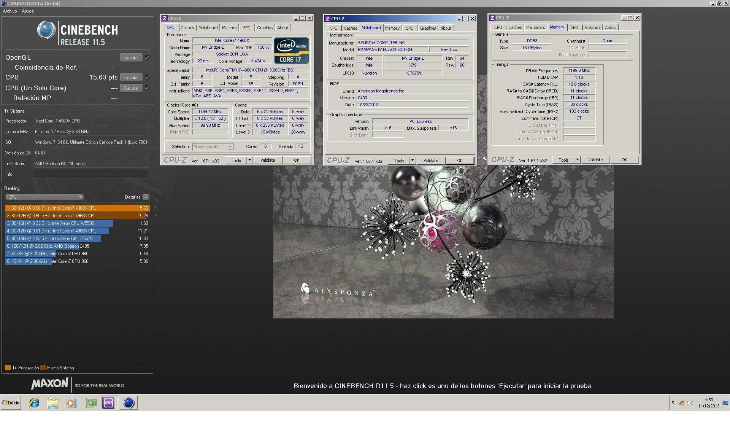The image size is (730, 439).
Task: Click the DRAM Frequency 1199.8 MHz value
Action: tap(579, 70)
